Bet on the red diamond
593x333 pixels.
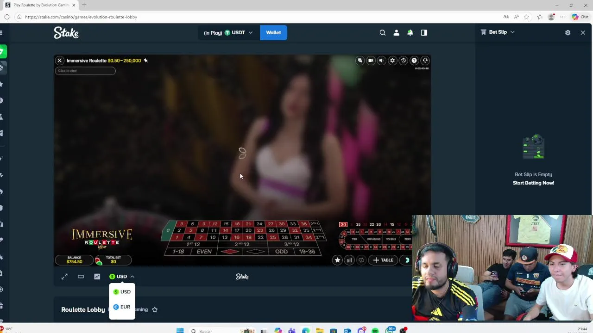[x=230, y=252]
